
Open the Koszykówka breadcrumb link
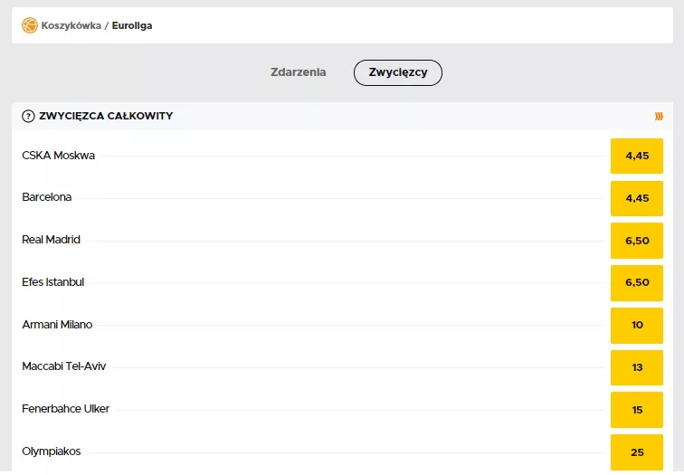71,25
